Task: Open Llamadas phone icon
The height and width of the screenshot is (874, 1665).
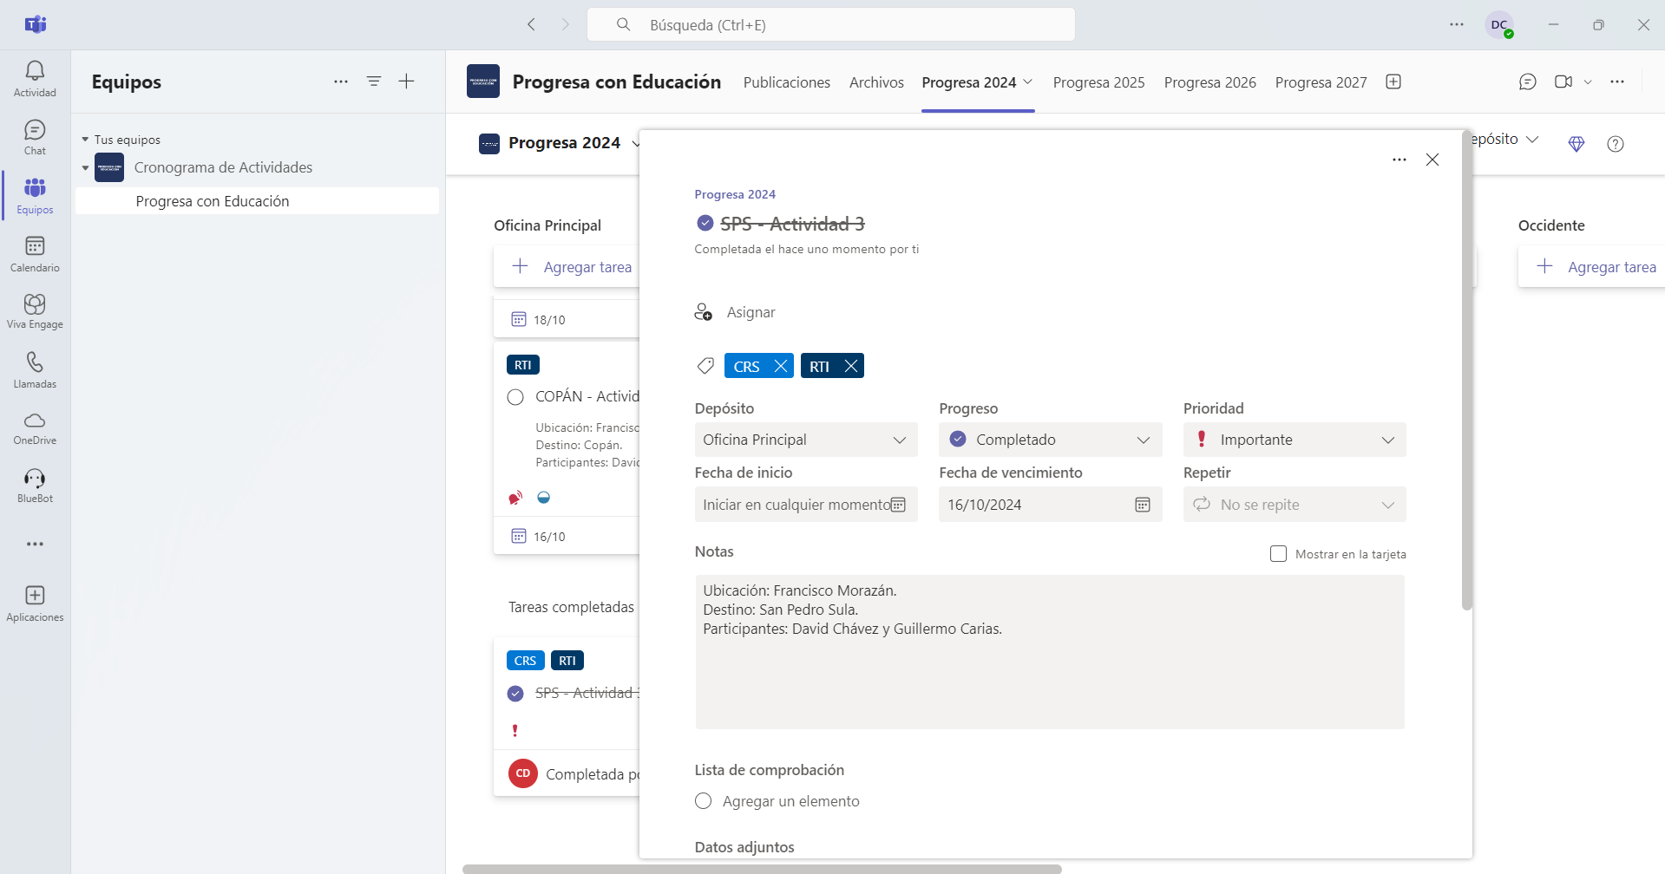Action: (x=35, y=370)
